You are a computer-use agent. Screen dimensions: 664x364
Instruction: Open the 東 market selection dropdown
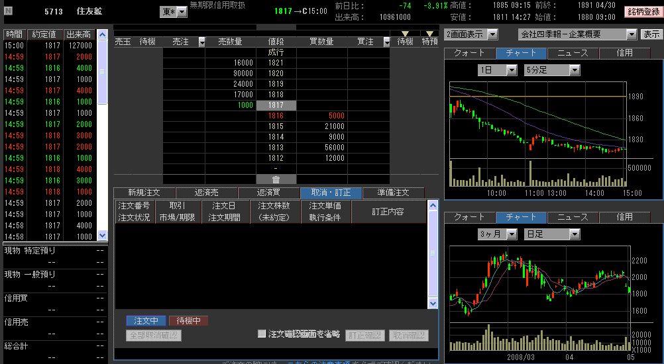tap(172, 12)
